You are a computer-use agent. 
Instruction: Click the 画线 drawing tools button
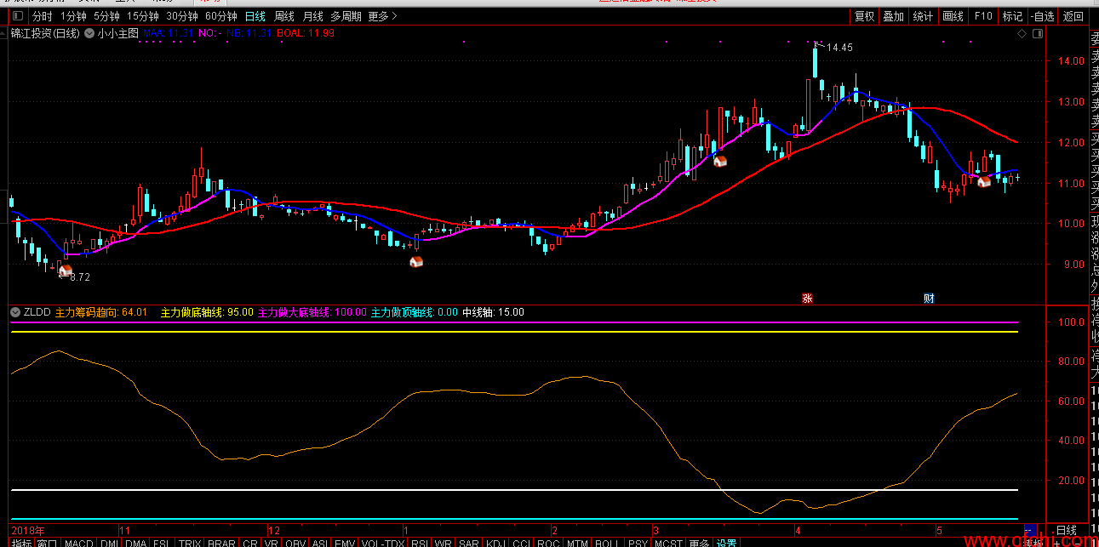953,16
